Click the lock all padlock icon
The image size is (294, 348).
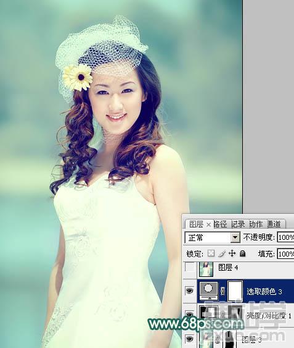tap(243, 253)
